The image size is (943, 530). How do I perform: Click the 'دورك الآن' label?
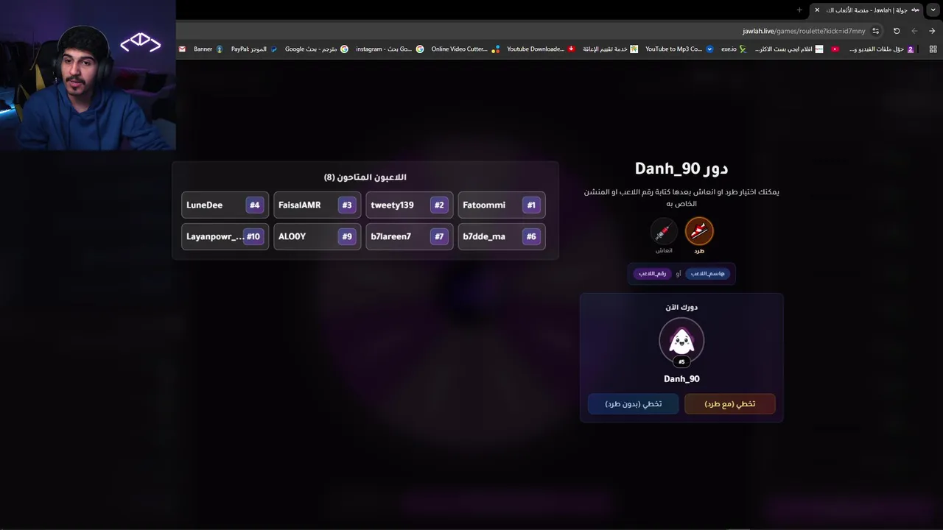pos(681,308)
